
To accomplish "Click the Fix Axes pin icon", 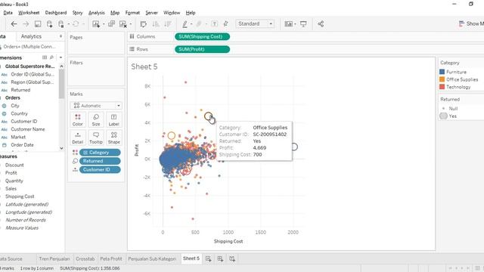I will [x=225, y=24].
